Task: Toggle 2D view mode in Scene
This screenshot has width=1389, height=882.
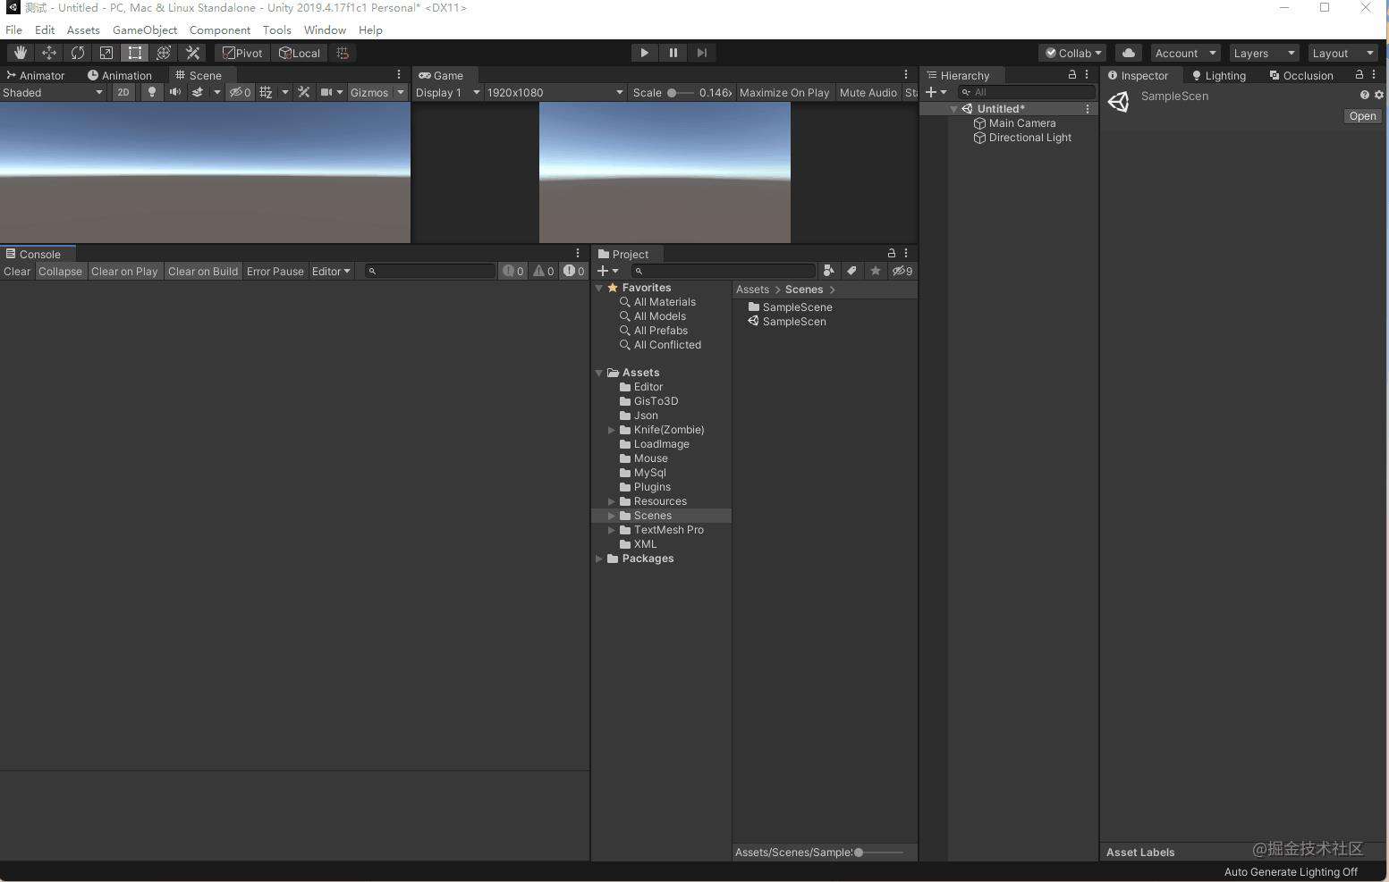Action: point(123,92)
